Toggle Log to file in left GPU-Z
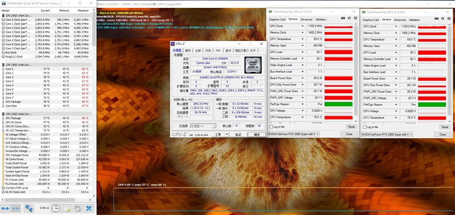Viewport: 455px width, 215px height. point(271,127)
